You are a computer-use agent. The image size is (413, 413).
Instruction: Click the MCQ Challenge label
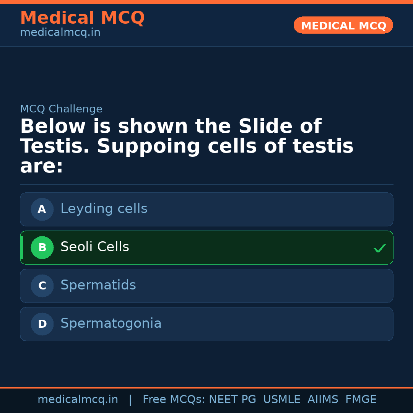click(x=61, y=109)
